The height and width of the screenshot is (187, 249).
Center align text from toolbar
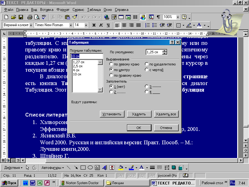[x=124, y=25]
